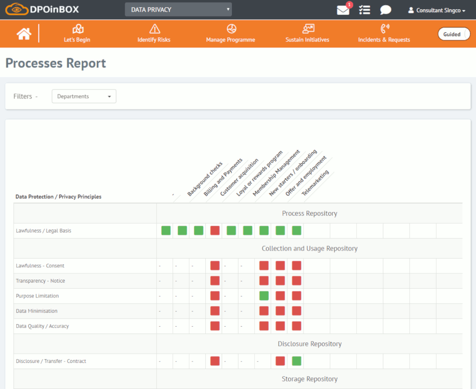Click the Let's Begin map icon
Image resolution: width=476 pixels, height=389 pixels.
click(77, 29)
